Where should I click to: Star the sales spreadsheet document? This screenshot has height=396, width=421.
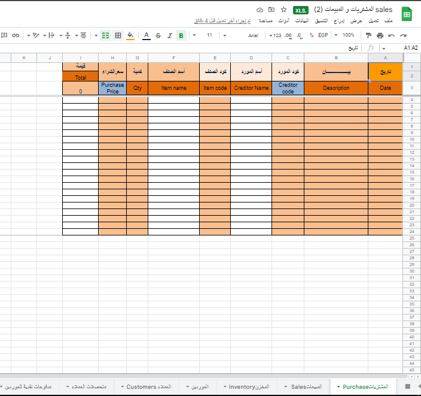[x=283, y=10]
